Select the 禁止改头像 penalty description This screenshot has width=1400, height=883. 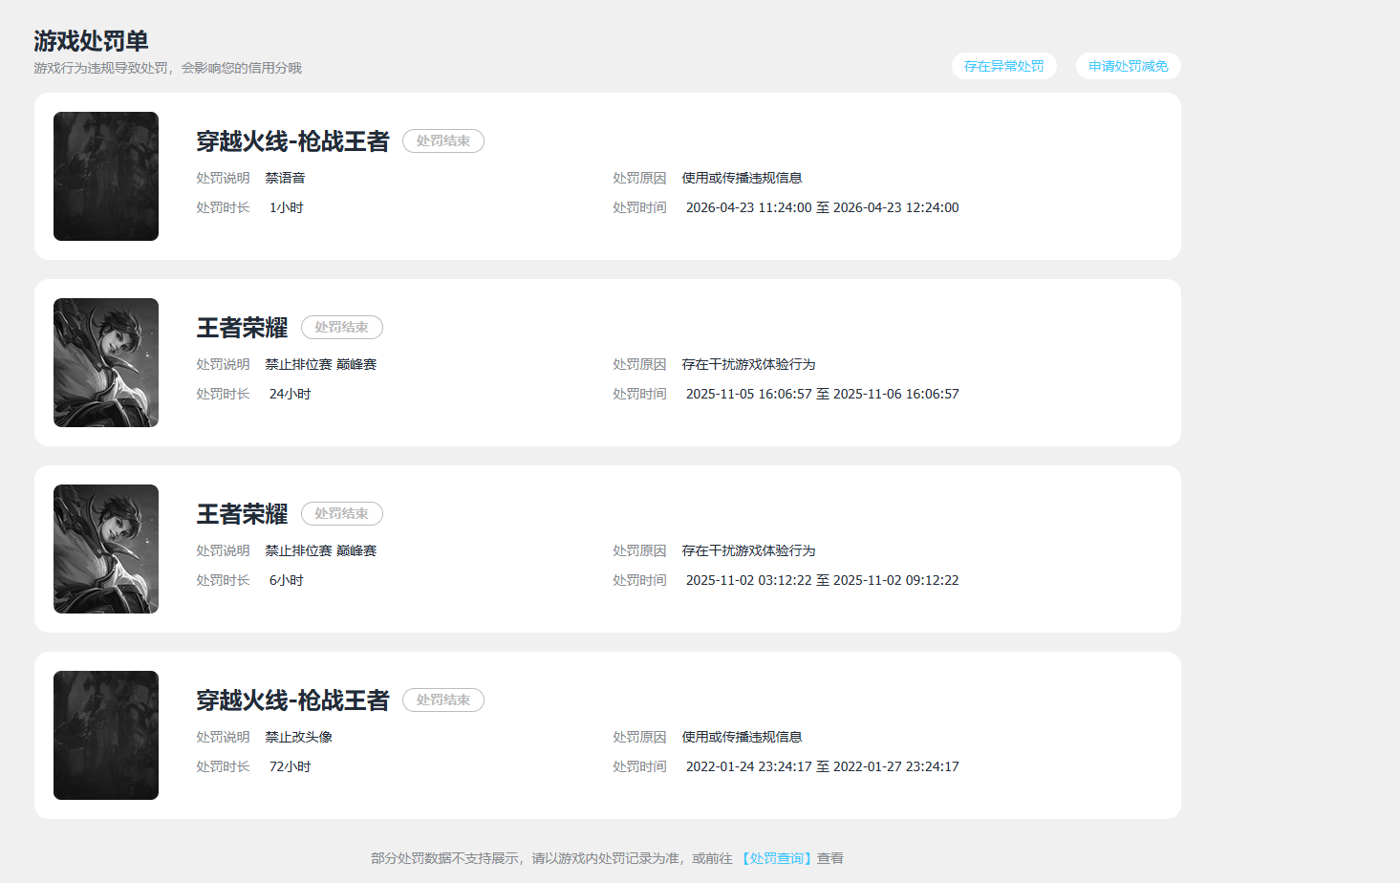pyautogui.click(x=299, y=737)
